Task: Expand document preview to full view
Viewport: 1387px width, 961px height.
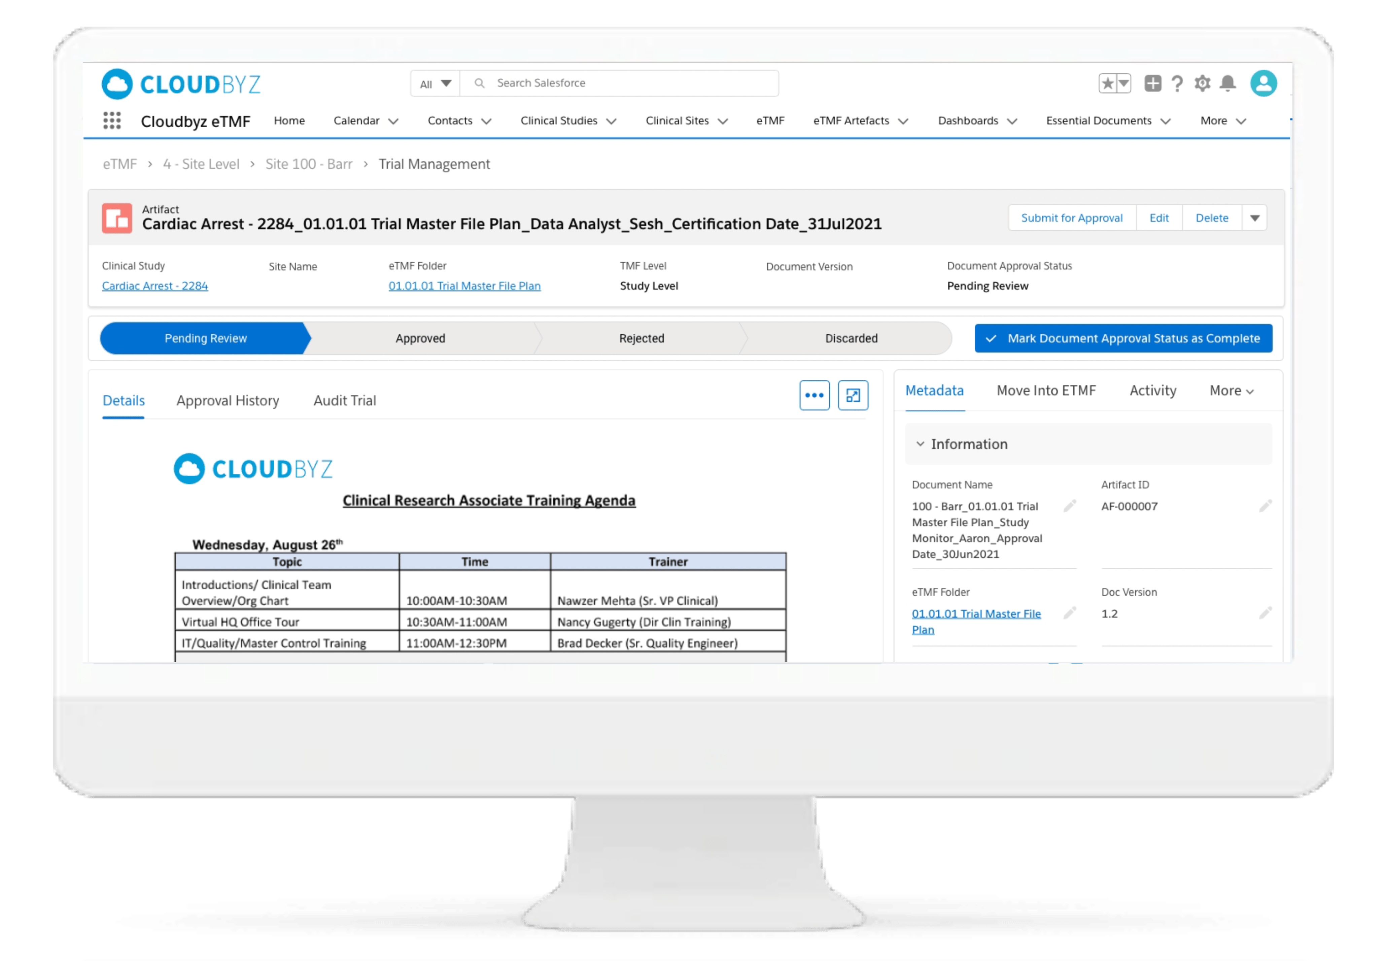Action: [853, 395]
